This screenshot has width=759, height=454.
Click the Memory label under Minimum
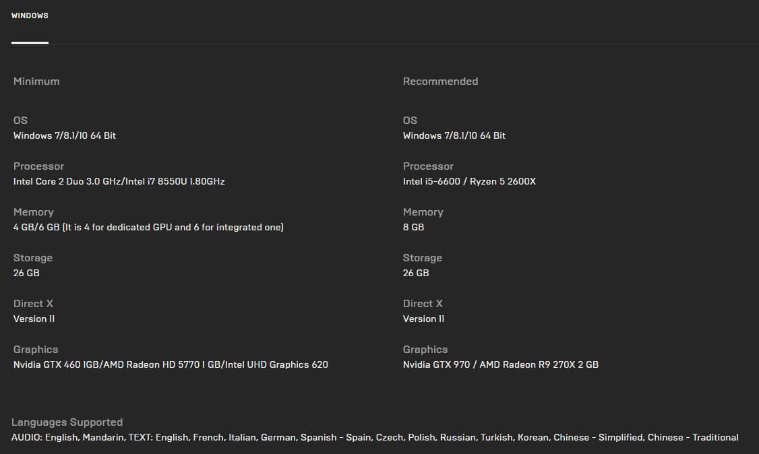coord(34,212)
